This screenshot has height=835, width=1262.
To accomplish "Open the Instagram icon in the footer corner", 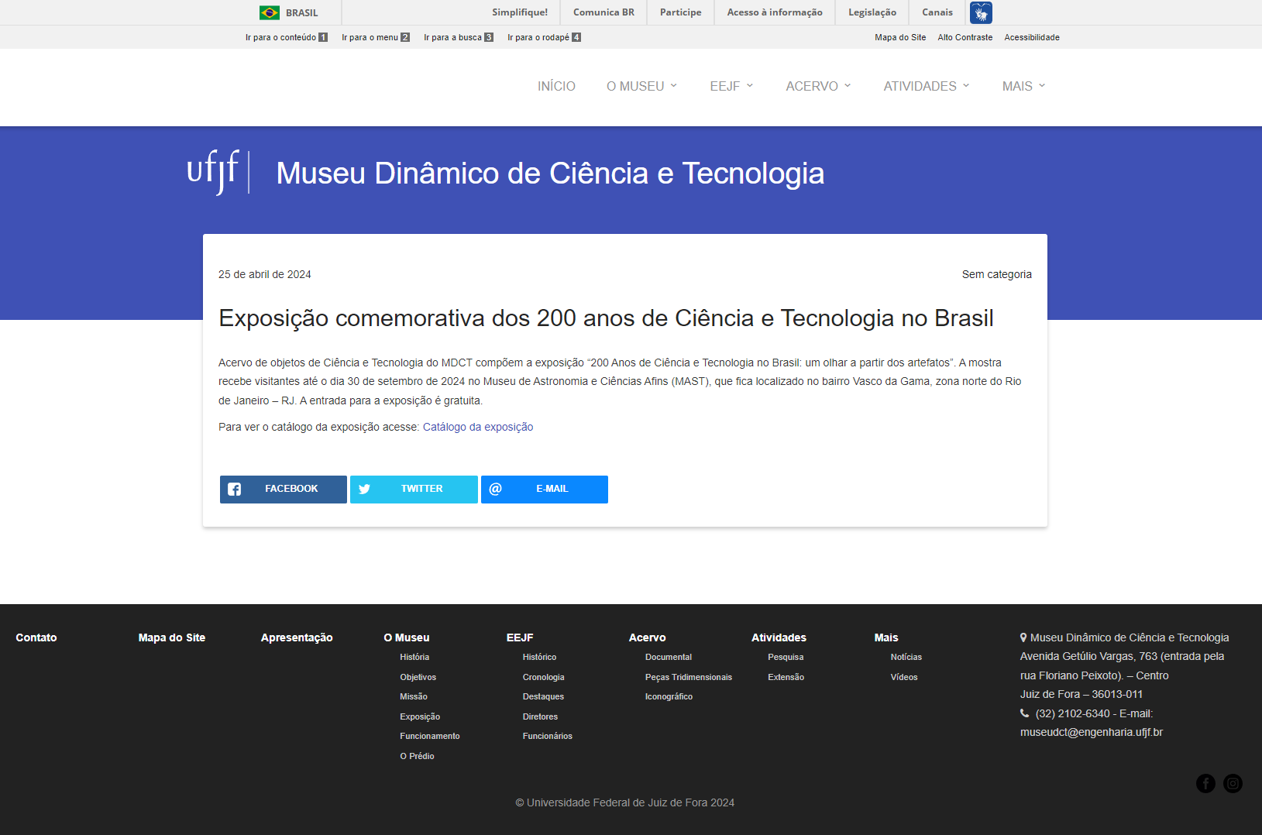I will (x=1233, y=783).
